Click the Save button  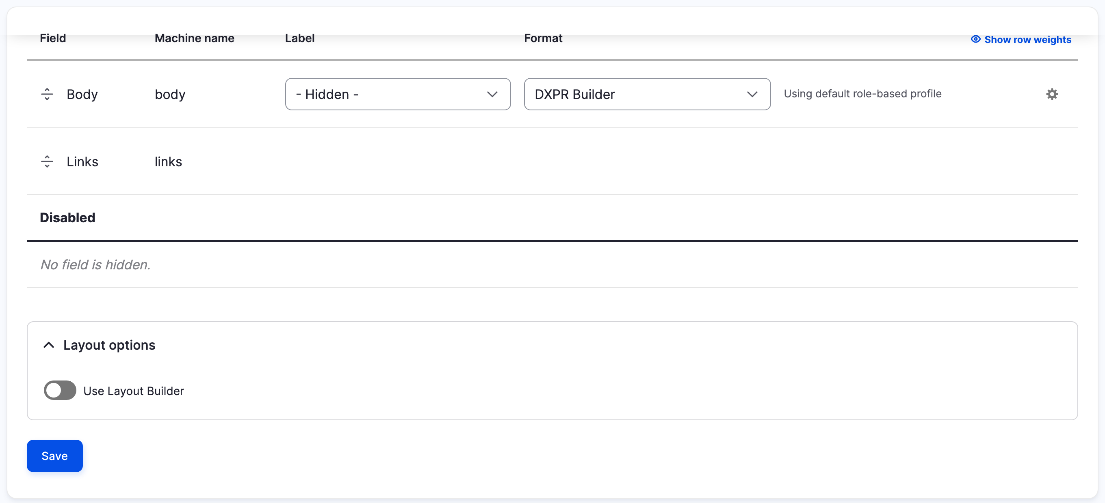(55, 456)
